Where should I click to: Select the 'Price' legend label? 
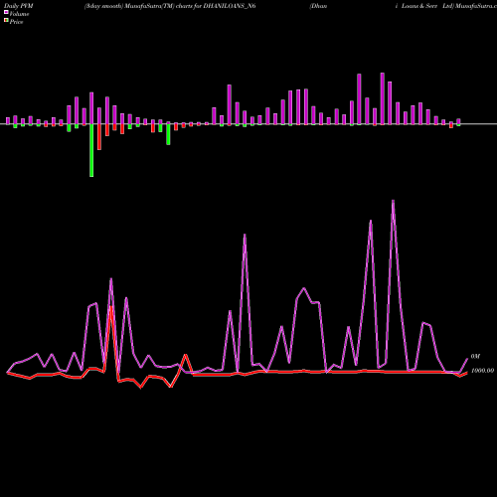pos(16,22)
